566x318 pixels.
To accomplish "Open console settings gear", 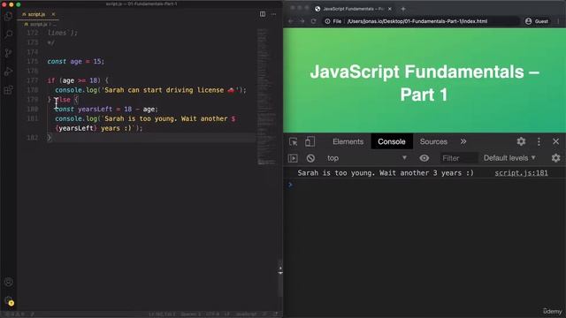I will [556, 158].
